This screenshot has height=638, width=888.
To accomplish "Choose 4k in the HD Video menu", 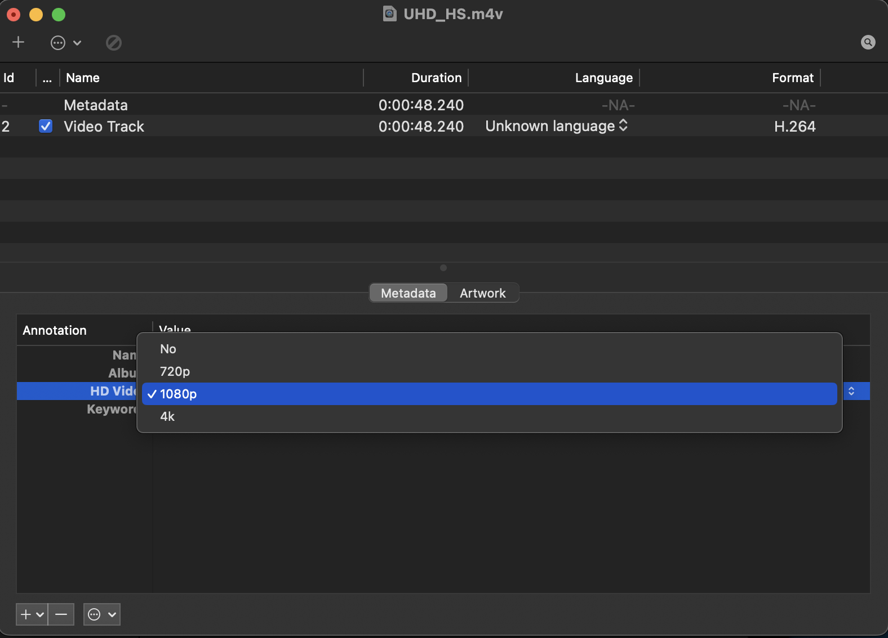I will [490, 416].
